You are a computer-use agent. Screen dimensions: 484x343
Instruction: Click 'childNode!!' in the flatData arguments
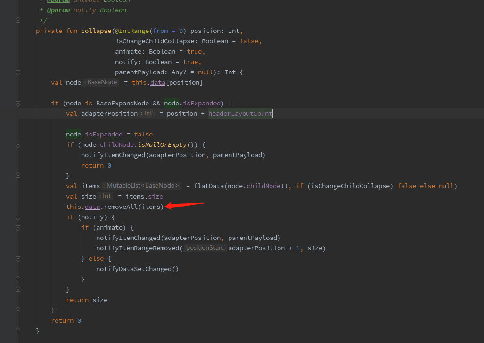click(267, 186)
